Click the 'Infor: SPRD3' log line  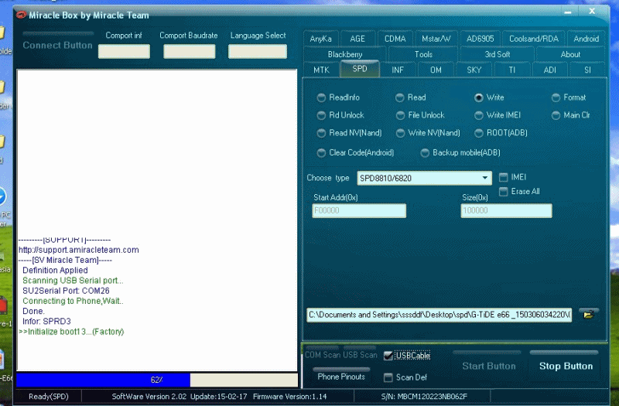46,321
